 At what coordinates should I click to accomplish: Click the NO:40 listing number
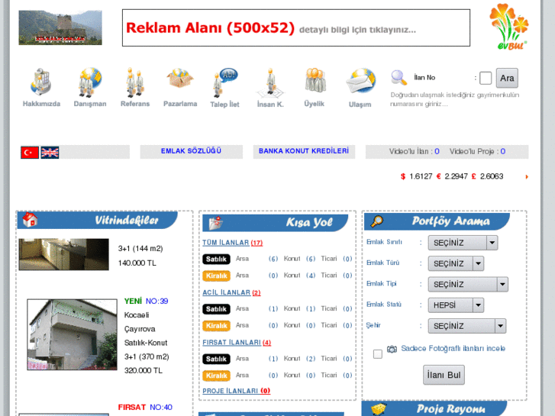pyautogui.click(x=161, y=408)
